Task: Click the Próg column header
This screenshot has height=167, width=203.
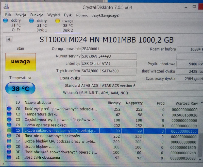Action: tap(161, 103)
